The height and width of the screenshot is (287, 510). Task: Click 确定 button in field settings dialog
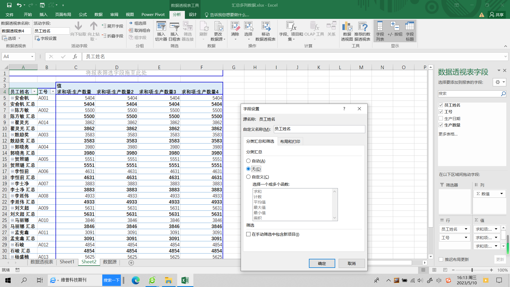click(x=322, y=263)
